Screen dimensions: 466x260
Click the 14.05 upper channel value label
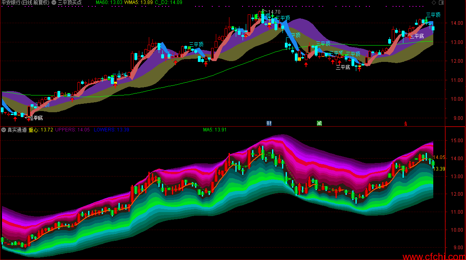coord(439,157)
